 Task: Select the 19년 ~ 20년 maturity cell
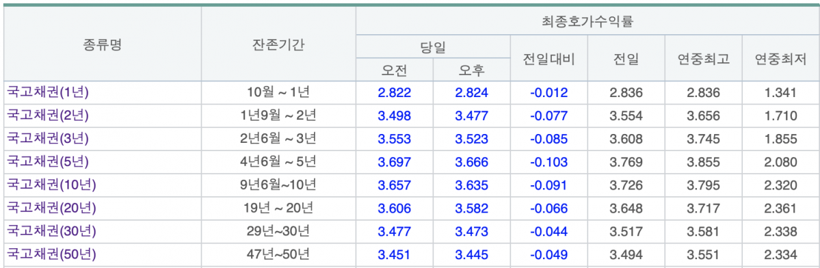278,209
